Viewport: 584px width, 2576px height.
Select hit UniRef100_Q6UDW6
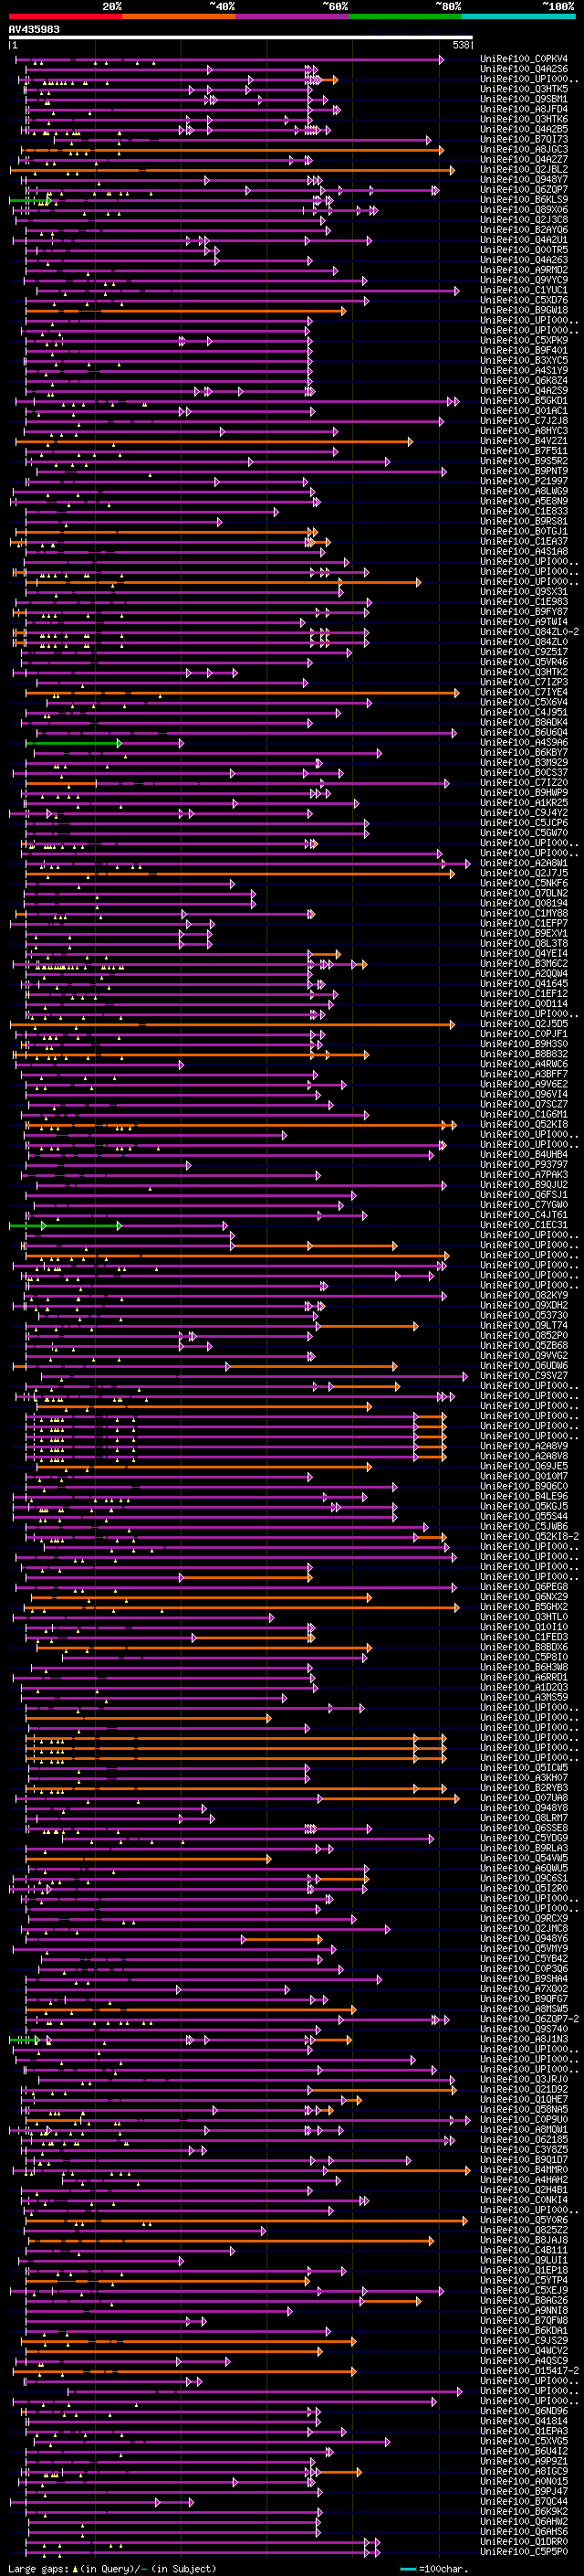point(524,1366)
